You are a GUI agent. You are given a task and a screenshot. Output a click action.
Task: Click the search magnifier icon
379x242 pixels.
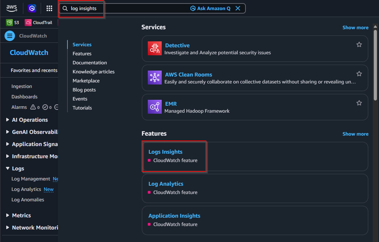tap(65, 8)
